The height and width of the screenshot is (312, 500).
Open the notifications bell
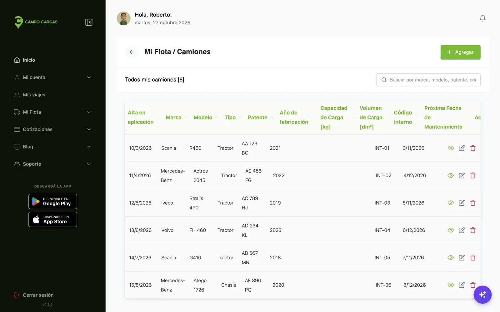[482, 18]
